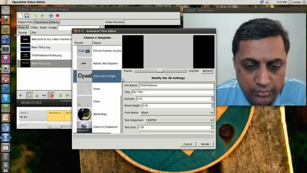This screenshot has width=307, height=173.
Task: Select New Title2.svg in project files
Action: coord(45,47)
